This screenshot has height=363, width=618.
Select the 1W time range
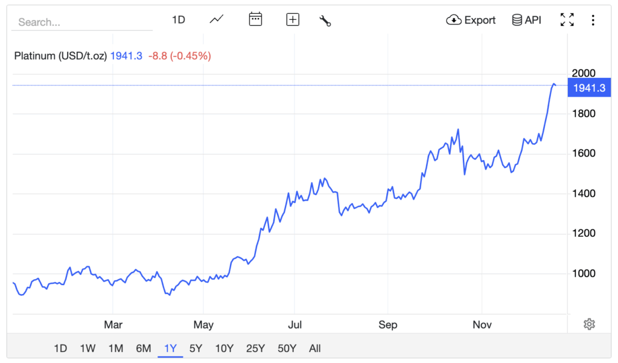pos(88,348)
